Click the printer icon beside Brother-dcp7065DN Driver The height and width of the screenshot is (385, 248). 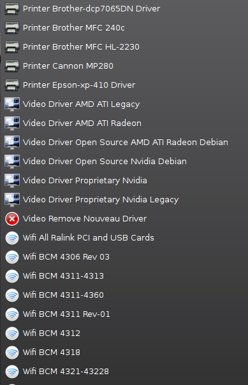pos(12,9)
